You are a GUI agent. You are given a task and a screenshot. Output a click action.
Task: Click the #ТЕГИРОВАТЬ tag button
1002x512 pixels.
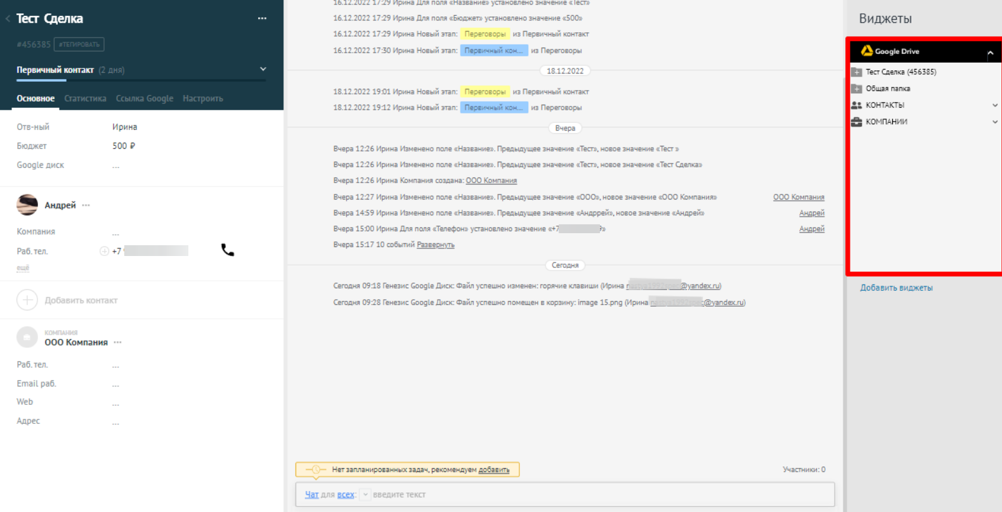coord(79,44)
